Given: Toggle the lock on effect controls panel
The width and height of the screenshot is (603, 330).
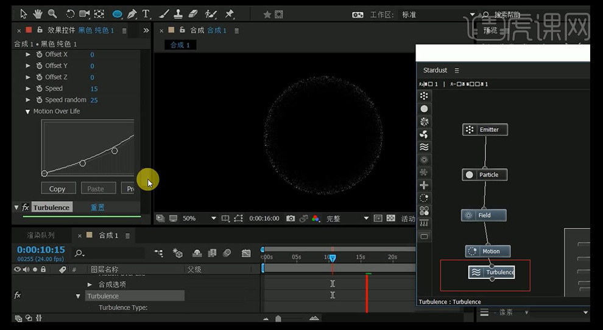Looking at the screenshot, I should tap(40, 30).
